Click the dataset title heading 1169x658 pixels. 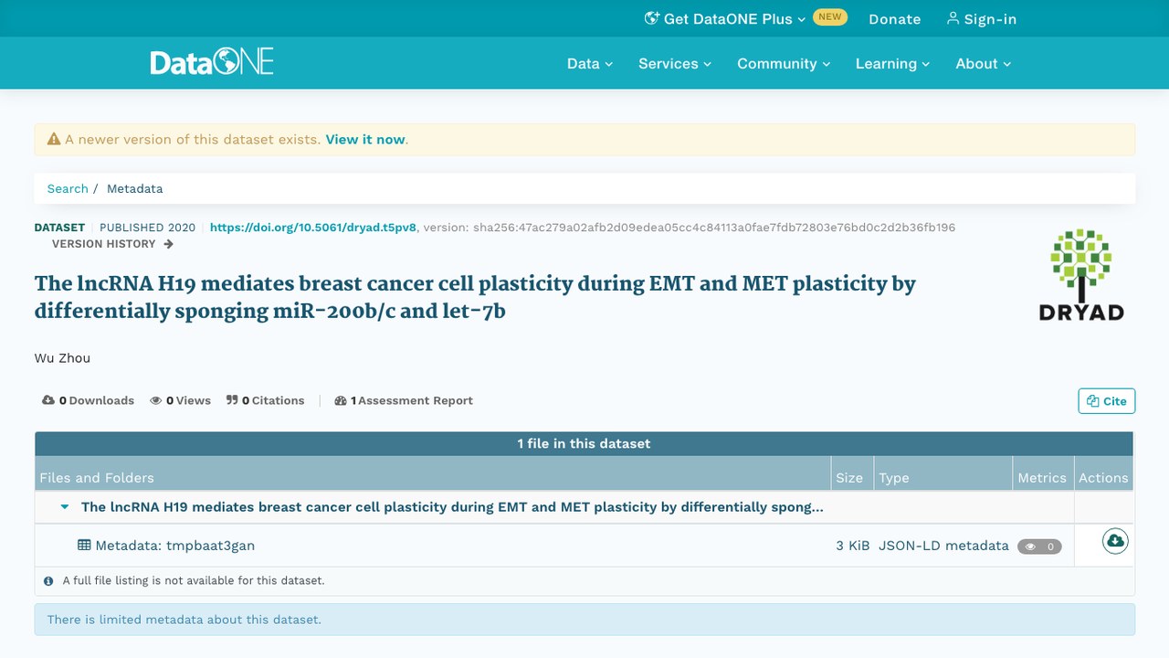click(x=475, y=297)
